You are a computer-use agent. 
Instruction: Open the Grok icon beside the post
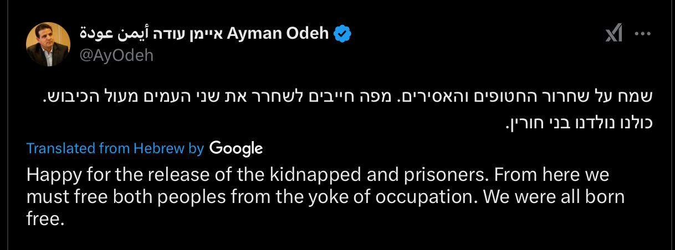coord(613,34)
